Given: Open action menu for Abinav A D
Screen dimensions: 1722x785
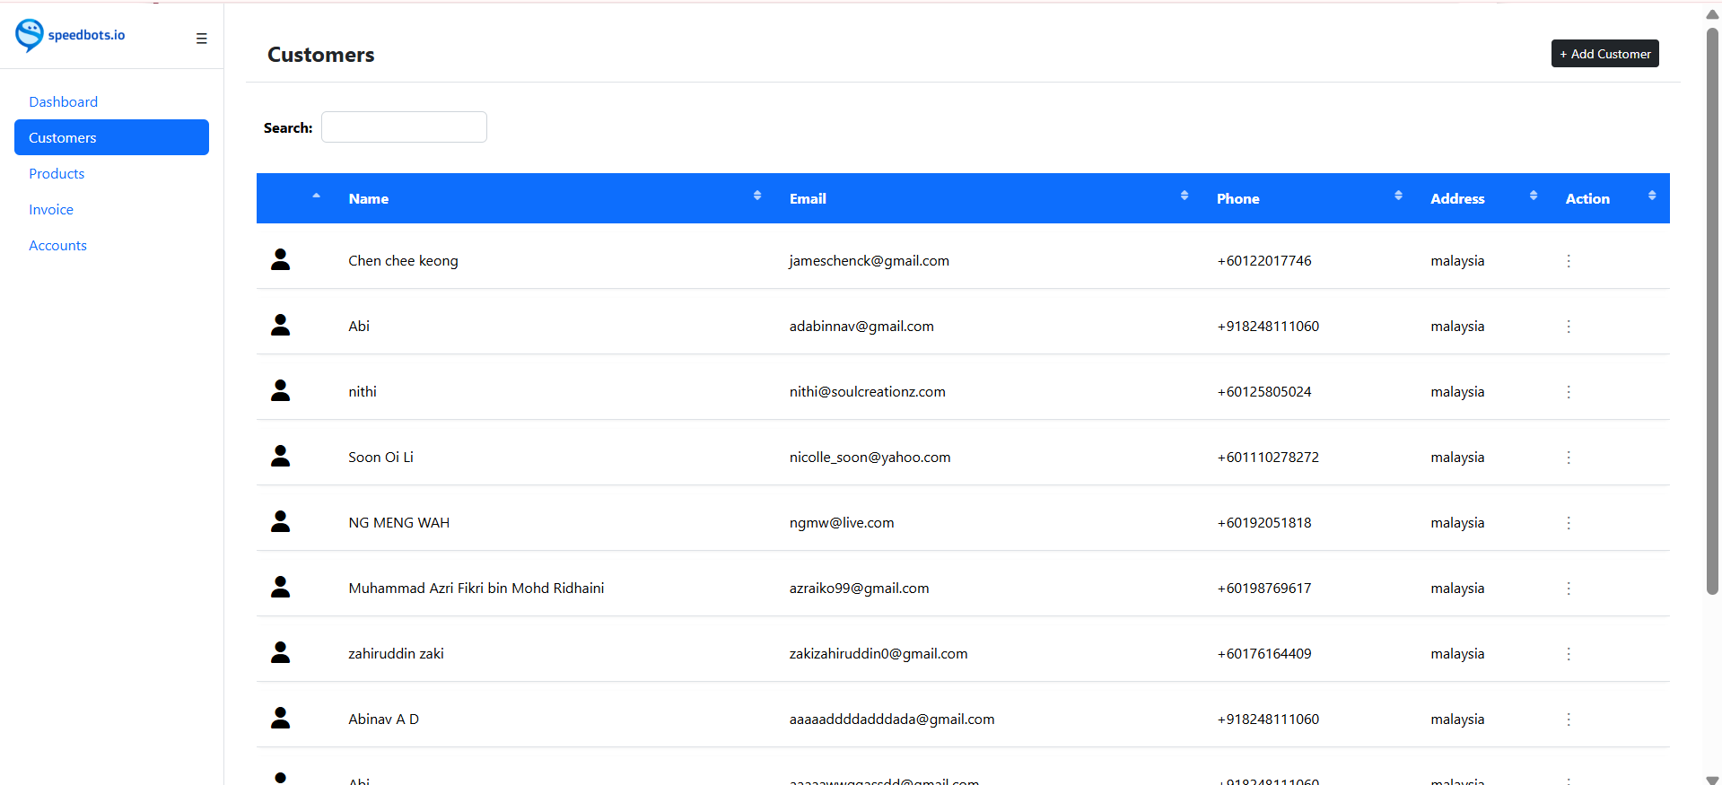Looking at the screenshot, I should click(1569, 720).
